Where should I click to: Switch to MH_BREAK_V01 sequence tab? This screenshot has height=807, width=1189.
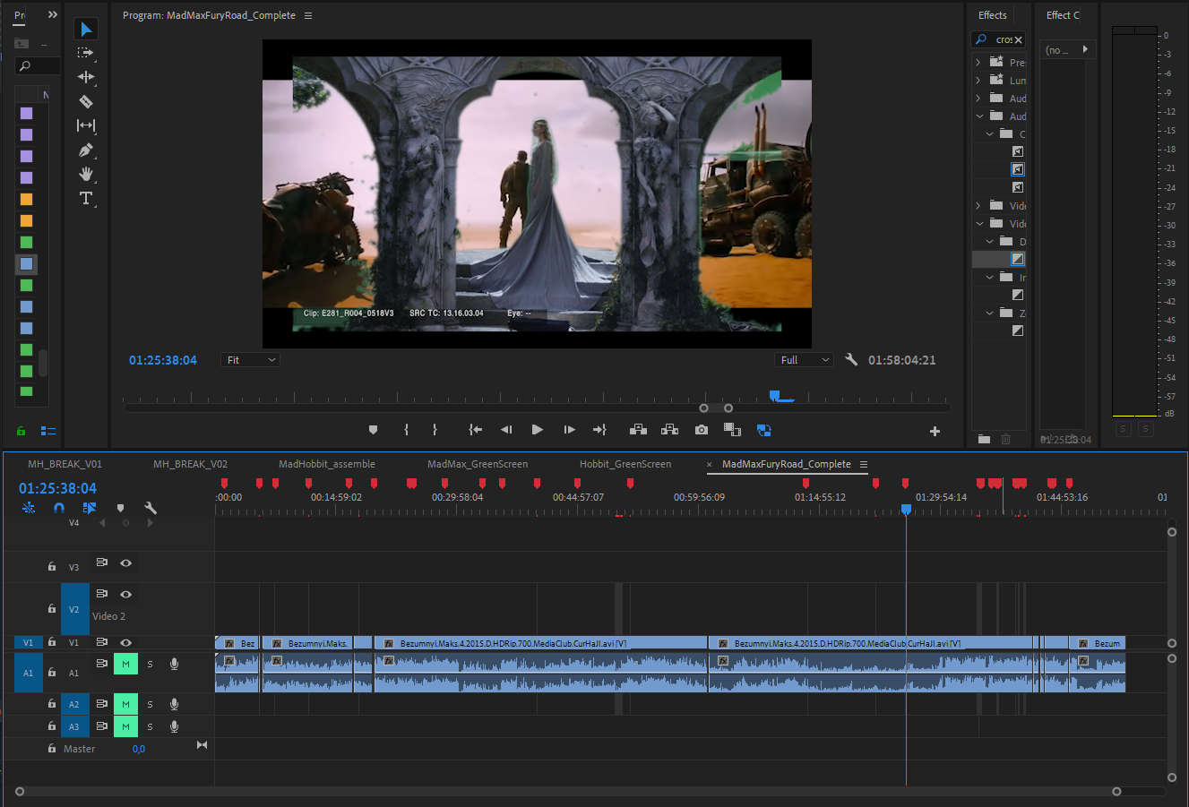pyautogui.click(x=65, y=464)
